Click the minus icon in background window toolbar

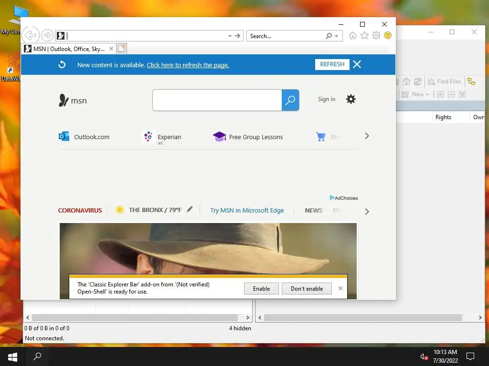[451, 94]
